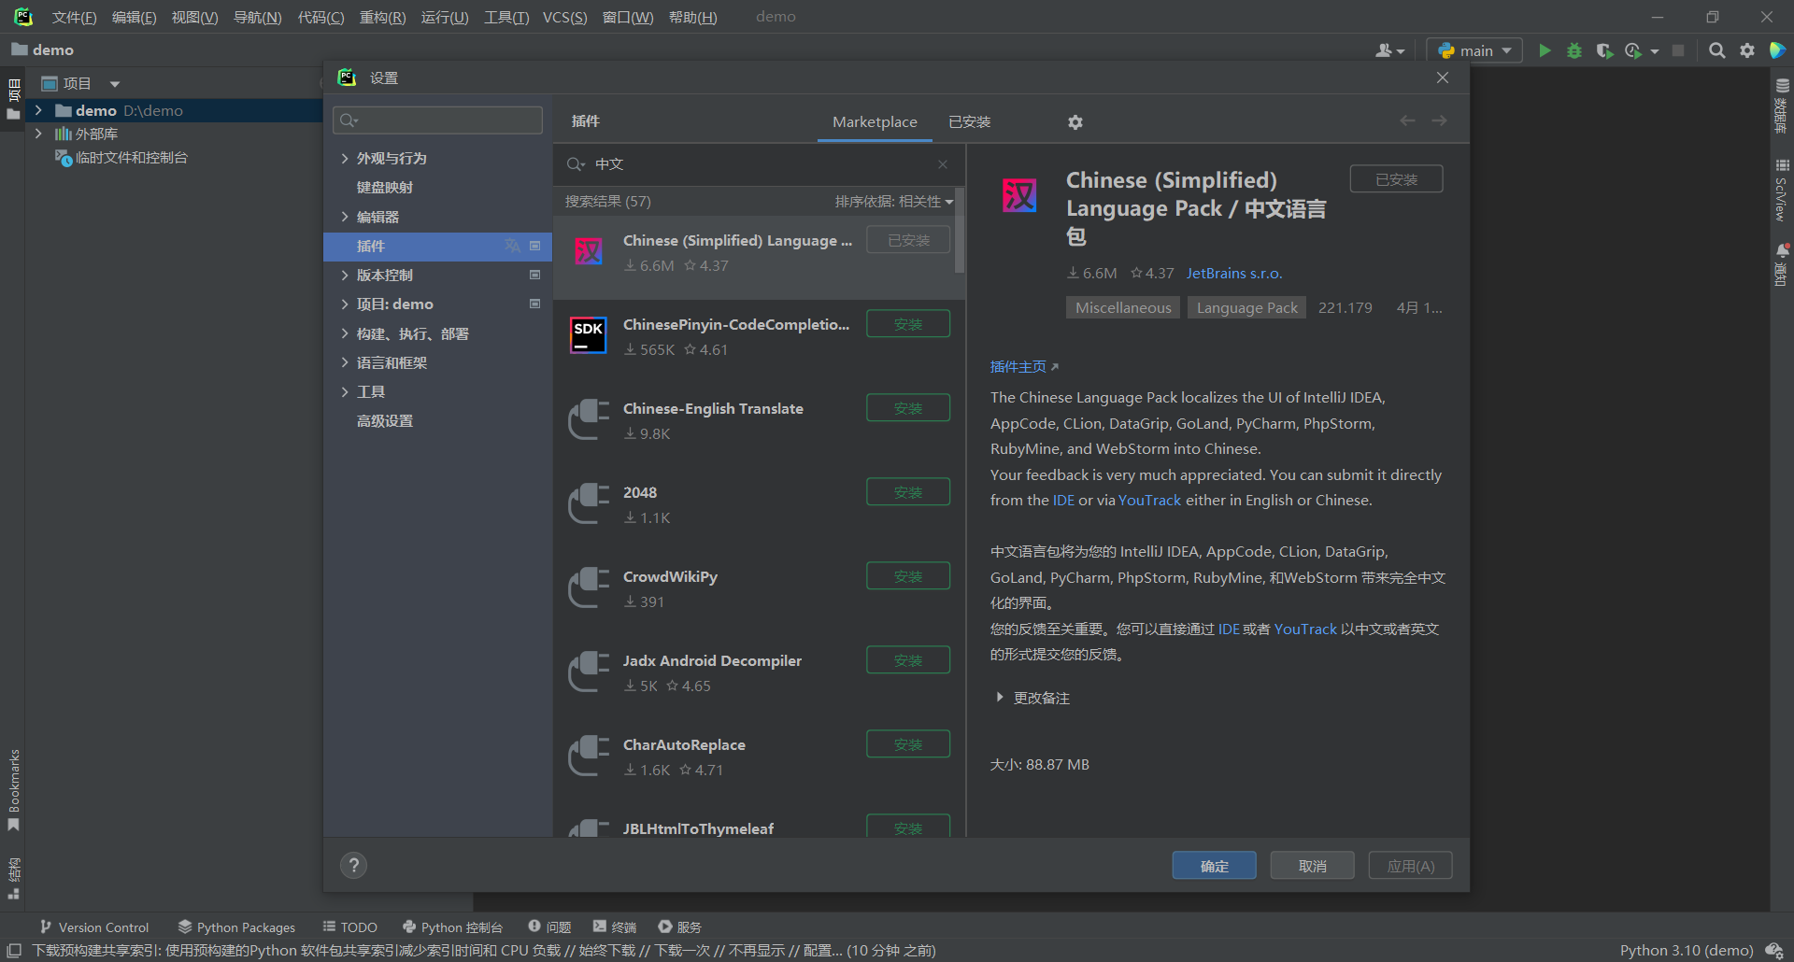Viewport: 1794px width, 962px height.
Task: Open the 文件(F) menu
Action: tap(74, 18)
